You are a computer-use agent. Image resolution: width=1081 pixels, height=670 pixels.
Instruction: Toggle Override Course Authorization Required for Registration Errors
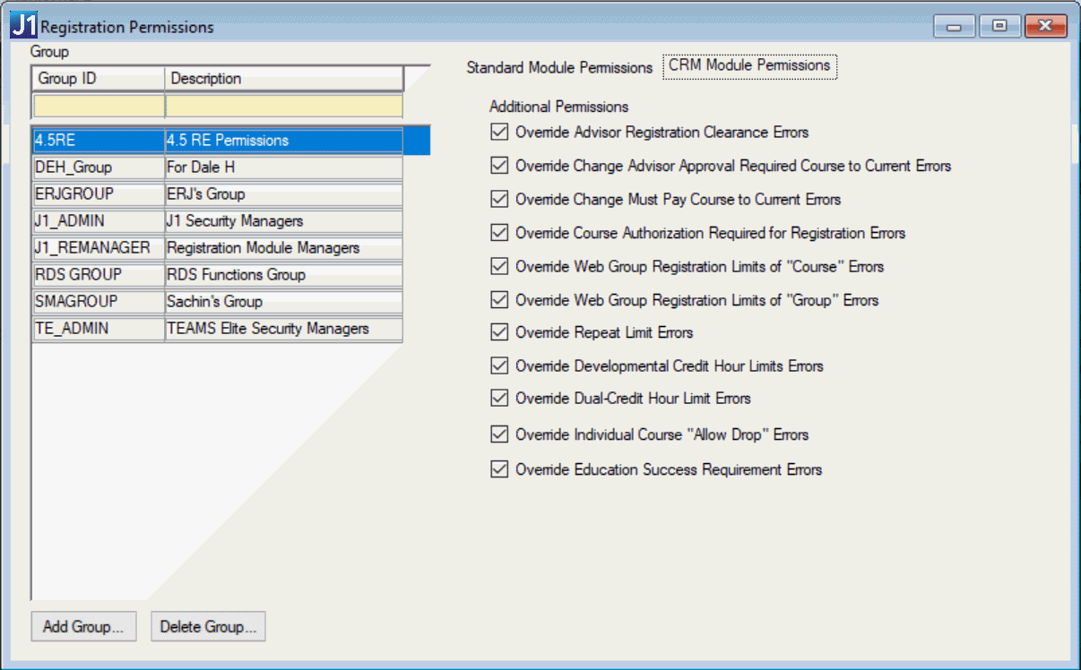[x=499, y=233]
